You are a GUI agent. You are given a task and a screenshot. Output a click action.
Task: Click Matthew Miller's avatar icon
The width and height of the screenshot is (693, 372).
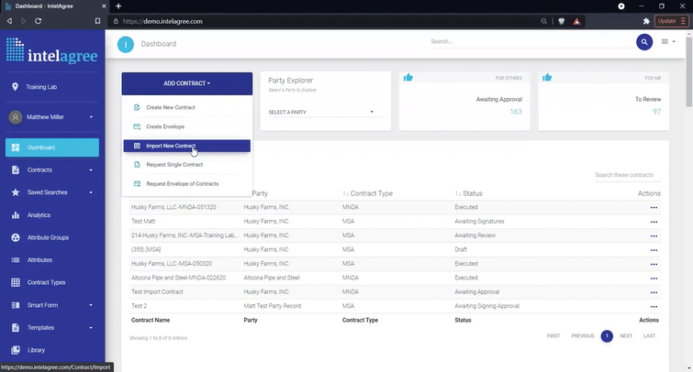click(16, 117)
